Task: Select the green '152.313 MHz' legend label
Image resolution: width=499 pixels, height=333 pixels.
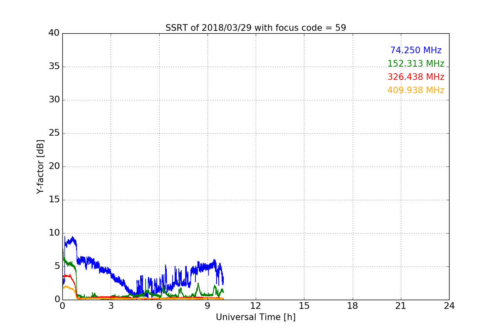Action: point(416,64)
